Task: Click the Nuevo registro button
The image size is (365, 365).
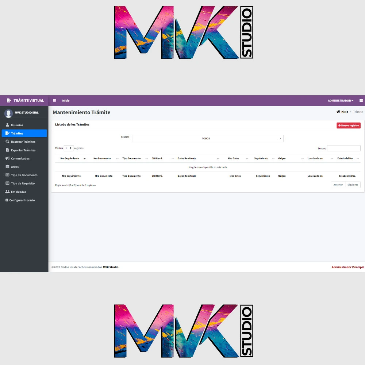Action: coord(349,126)
